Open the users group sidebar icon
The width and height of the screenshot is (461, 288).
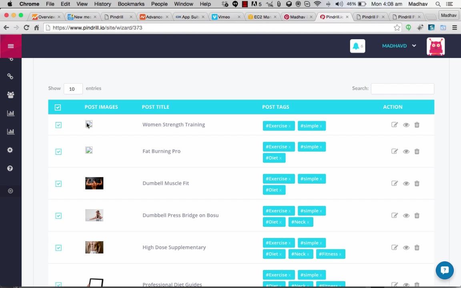pos(10,95)
